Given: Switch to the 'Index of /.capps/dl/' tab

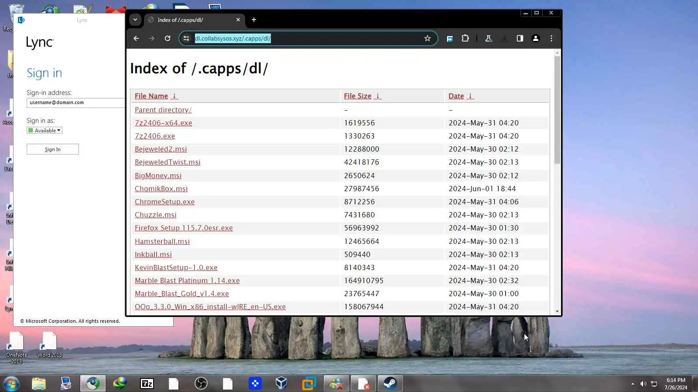Looking at the screenshot, I should click(194, 20).
